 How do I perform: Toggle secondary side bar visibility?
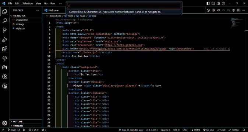218,3
